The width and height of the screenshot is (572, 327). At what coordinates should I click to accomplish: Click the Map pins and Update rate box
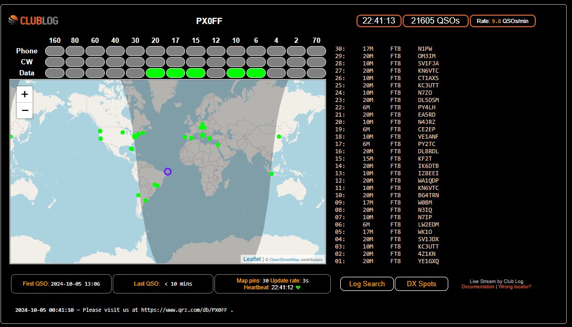273,284
